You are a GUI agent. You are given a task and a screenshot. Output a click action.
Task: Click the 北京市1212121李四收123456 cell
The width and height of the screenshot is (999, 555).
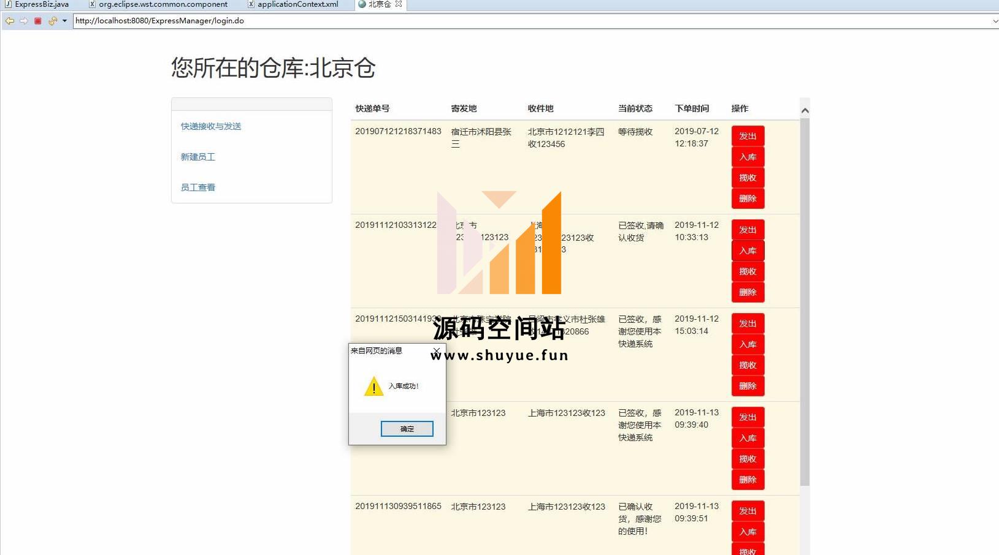click(x=566, y=138)
